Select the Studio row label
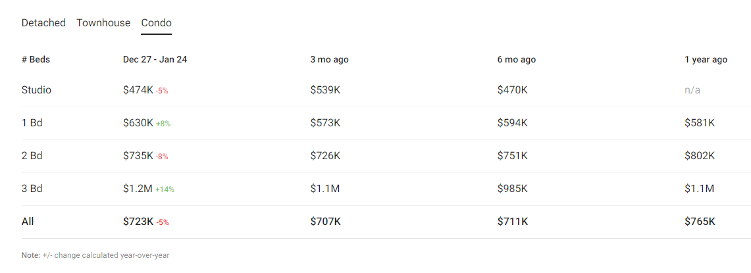This screenshot has height=273, width=751. click(x=36, y=90)
